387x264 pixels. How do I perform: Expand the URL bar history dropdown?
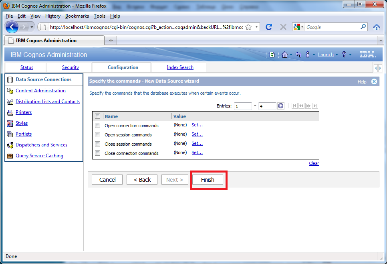coord(256,27)
